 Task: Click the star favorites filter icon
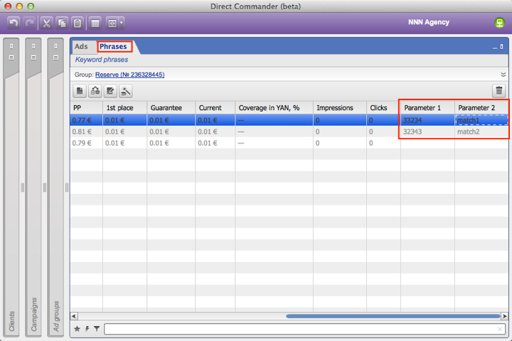click(77, 329)
